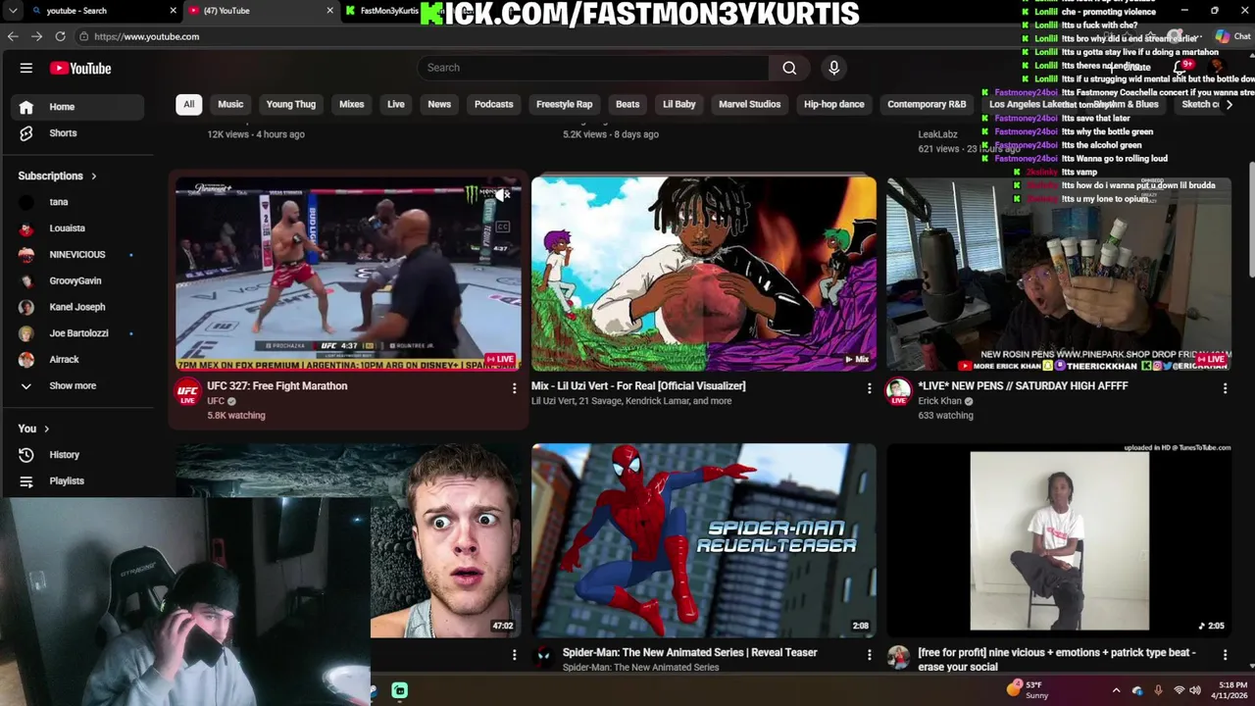
Task: Open the YouTube hamburger guide menu
Action: pyautogui.click(x=26, y=68)
